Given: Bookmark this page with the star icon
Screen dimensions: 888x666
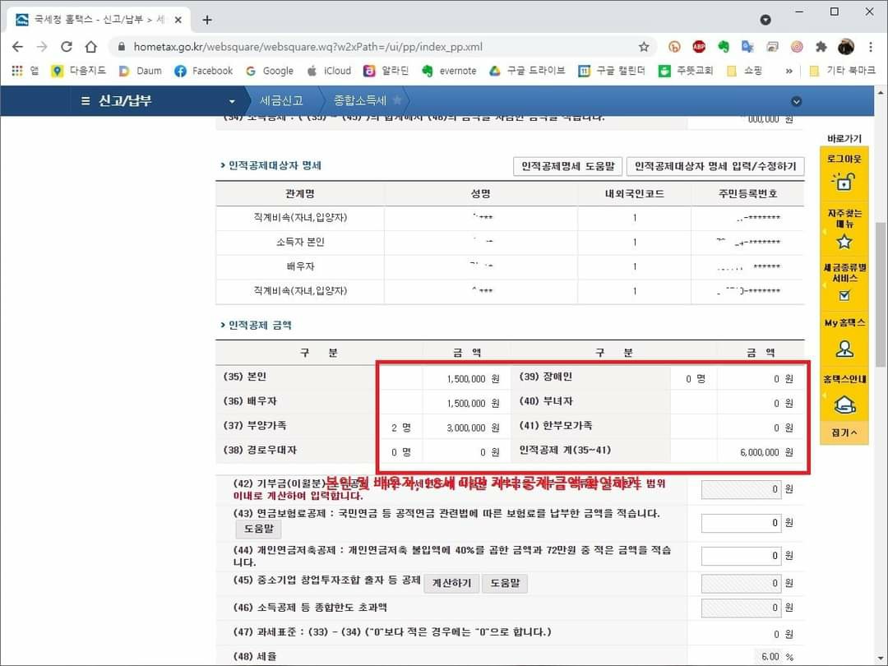Looking at the screenshot, I should [644, 47].
